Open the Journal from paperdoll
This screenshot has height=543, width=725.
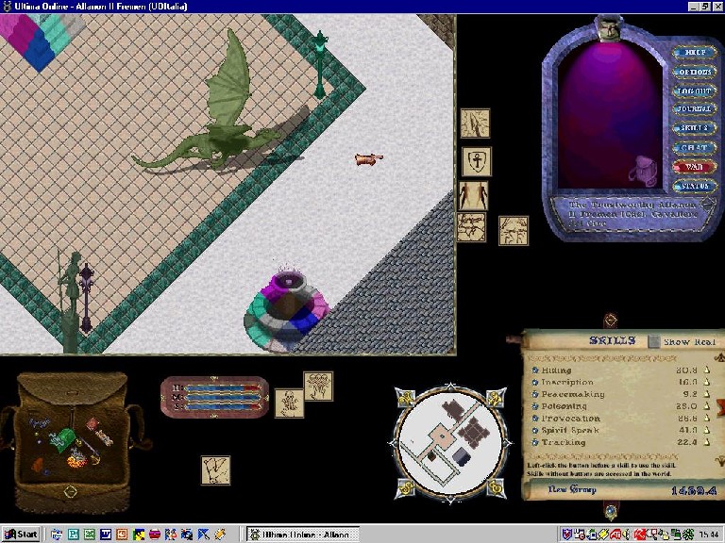pos(695,109)
